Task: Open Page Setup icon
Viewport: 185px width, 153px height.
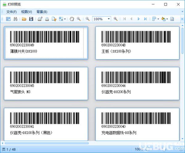Action: click(x=54, y=19)
